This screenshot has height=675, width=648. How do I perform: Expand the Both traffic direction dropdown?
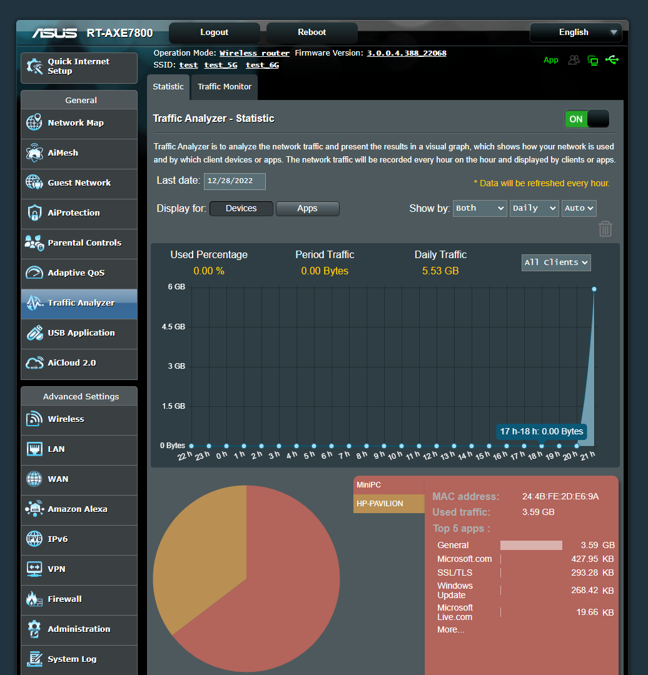[x=480, y=208]
